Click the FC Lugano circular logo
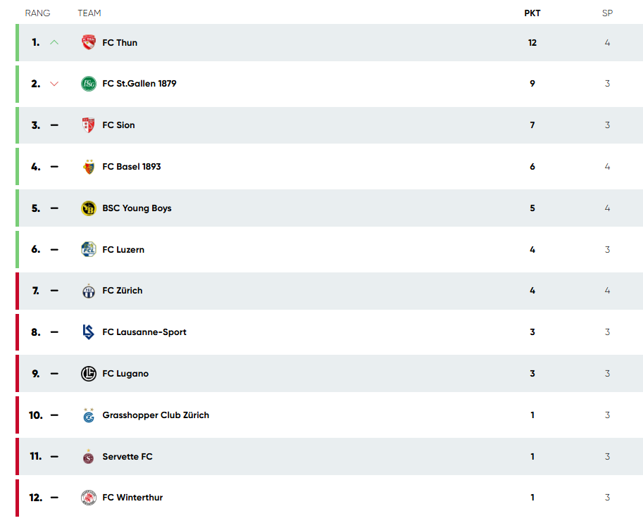 [x=89, y=373]
